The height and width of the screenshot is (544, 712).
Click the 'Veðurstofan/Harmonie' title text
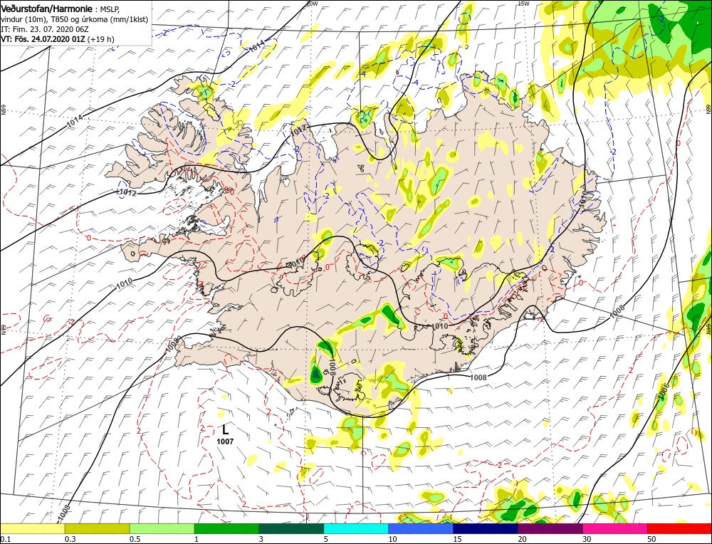pos(48,9)
